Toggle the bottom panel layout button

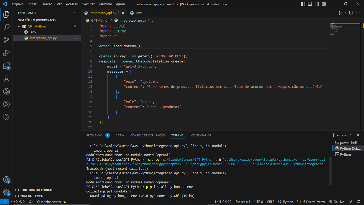[310, 4]
